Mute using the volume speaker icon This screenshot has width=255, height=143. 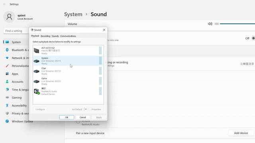(x=210, y=24)
